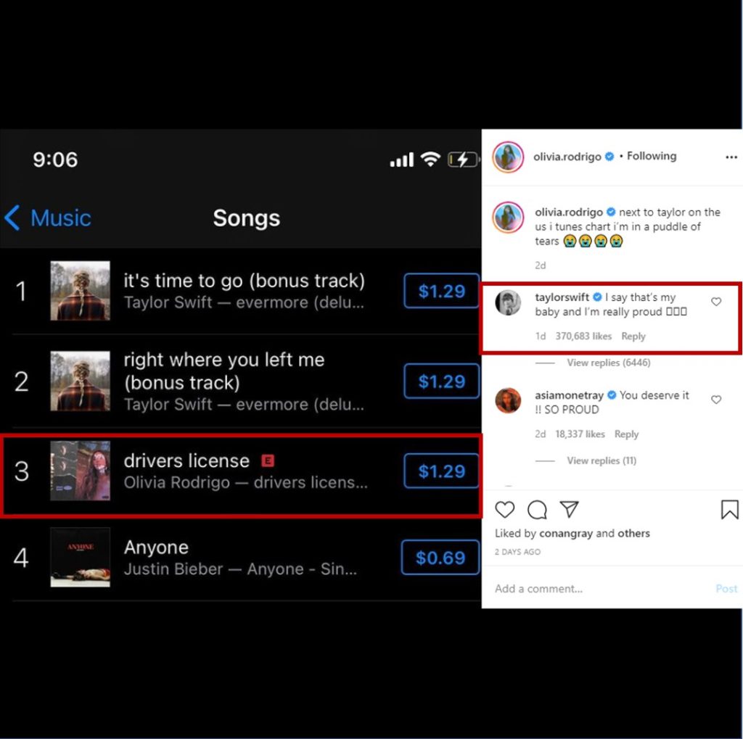The image size is (743, 739).
Task: Open the Anyone album artwork thumbnail
Action: 80,557
